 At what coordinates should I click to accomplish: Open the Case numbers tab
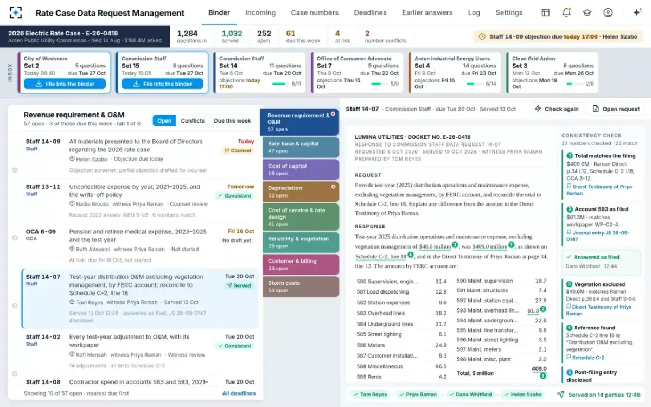[x=315, y=12]
